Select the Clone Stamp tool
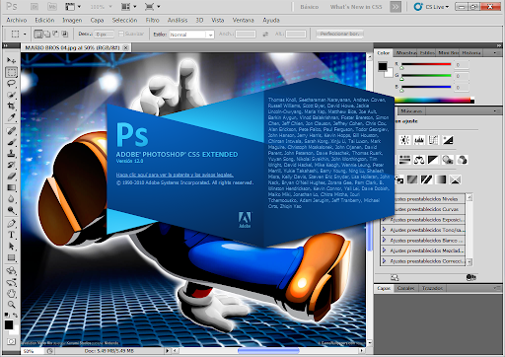 coord(11,154)
